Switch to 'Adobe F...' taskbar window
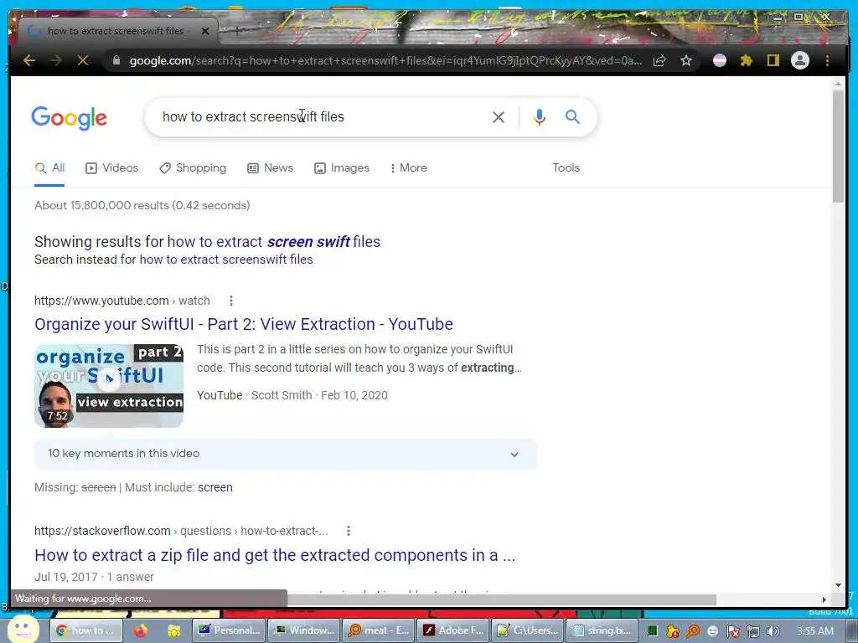This screenshot has height=643, width=858. pos(453,630)
